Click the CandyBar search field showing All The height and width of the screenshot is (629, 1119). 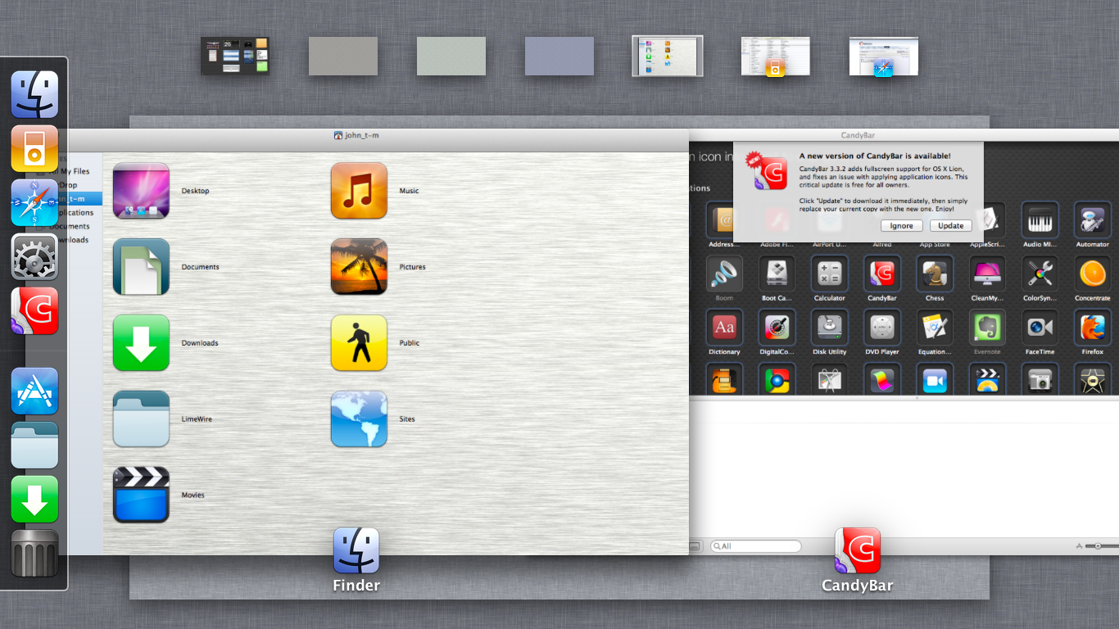755,546
